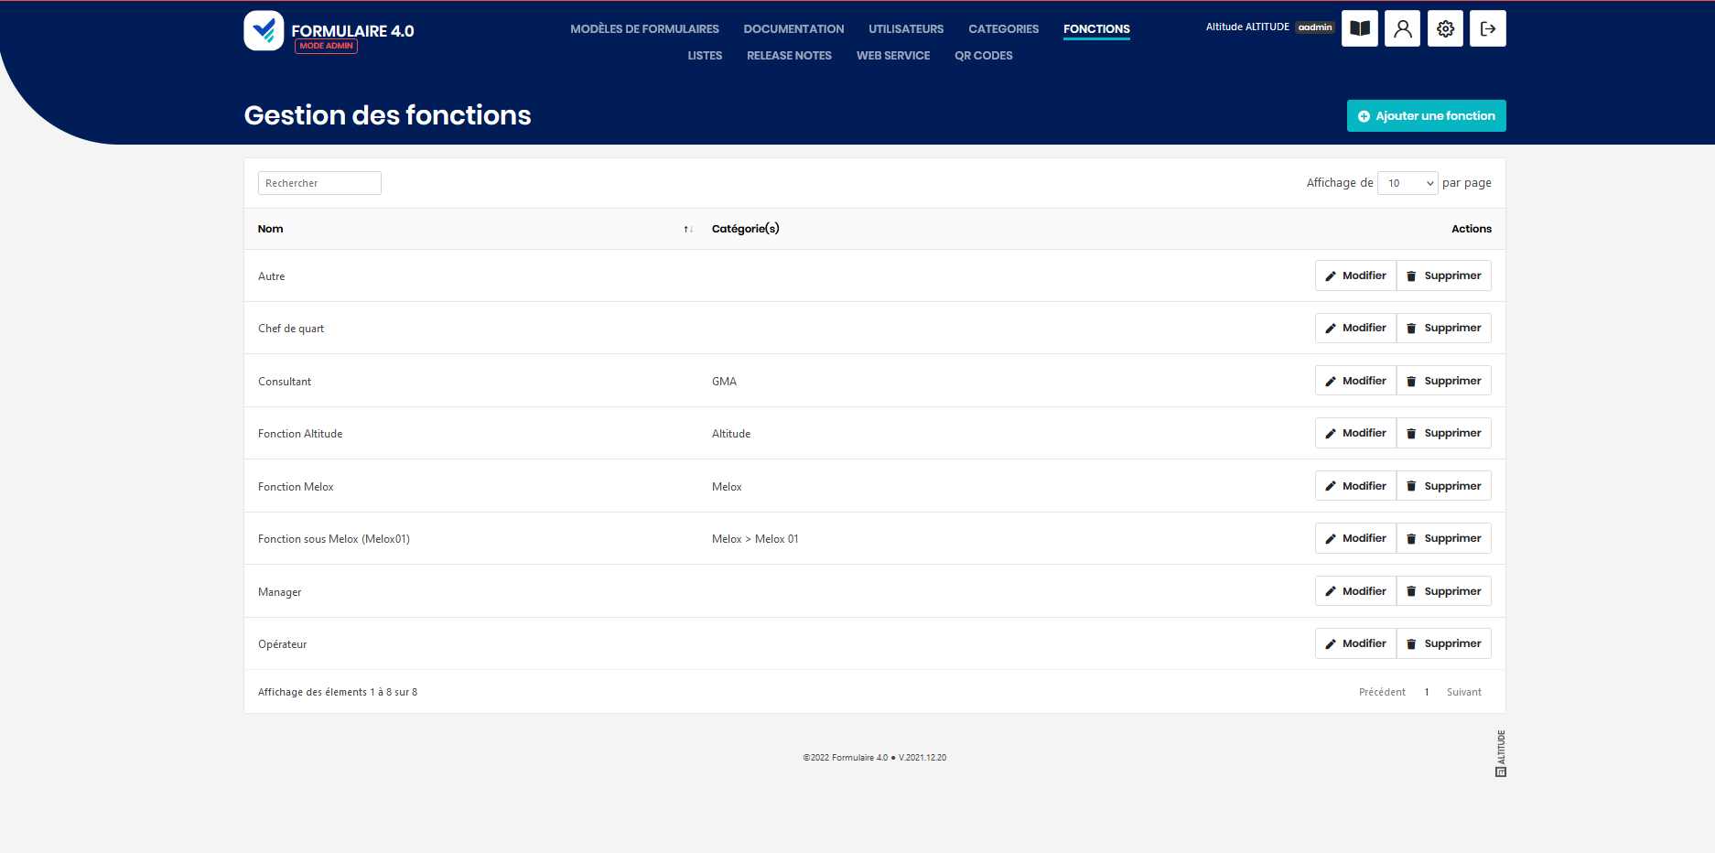
Task: Open the documentation book icon
Action: tap(1359, 28)
